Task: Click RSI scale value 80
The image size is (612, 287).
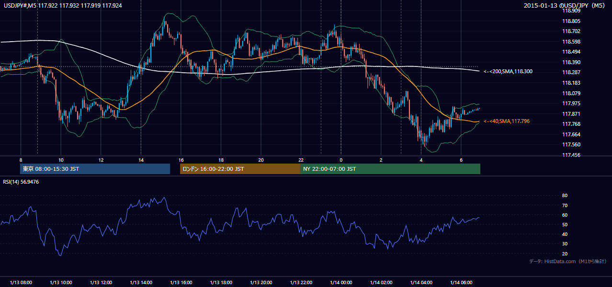Action: point(565,196)
